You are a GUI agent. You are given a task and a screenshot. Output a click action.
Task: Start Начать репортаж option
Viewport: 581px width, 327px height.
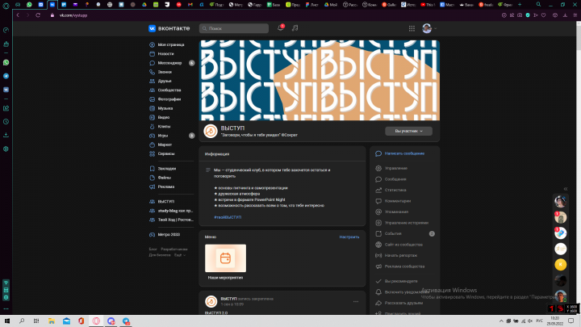(400, 255)
